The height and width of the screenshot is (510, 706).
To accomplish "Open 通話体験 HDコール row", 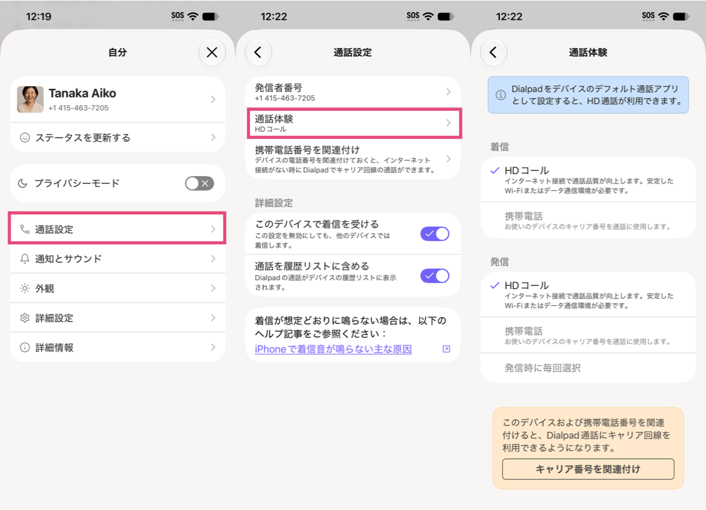I will (353, 123).
